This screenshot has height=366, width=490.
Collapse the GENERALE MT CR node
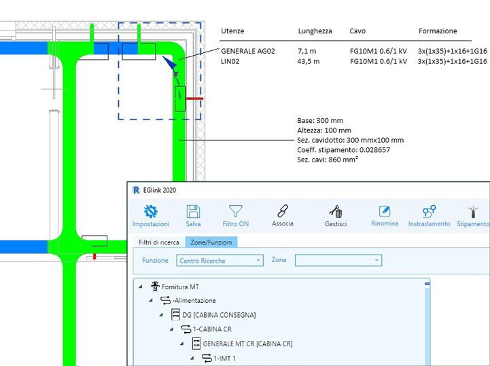(182, 344)
